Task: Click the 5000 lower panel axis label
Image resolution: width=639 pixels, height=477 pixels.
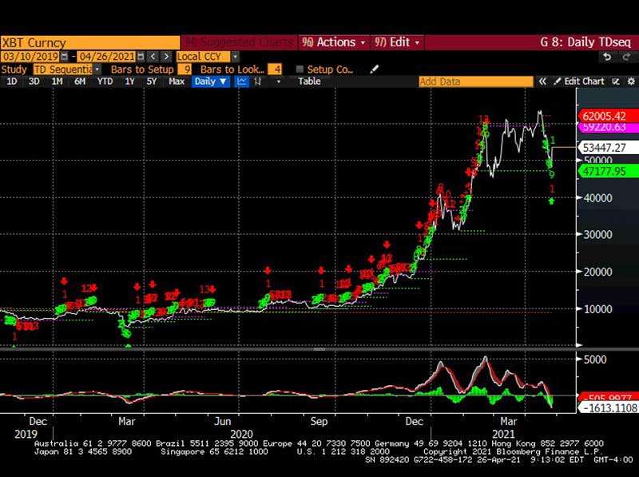Action: (x=595, y=360)
